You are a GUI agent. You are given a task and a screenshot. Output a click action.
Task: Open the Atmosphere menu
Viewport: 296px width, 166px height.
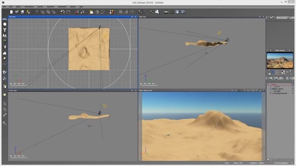click(30, 6)
